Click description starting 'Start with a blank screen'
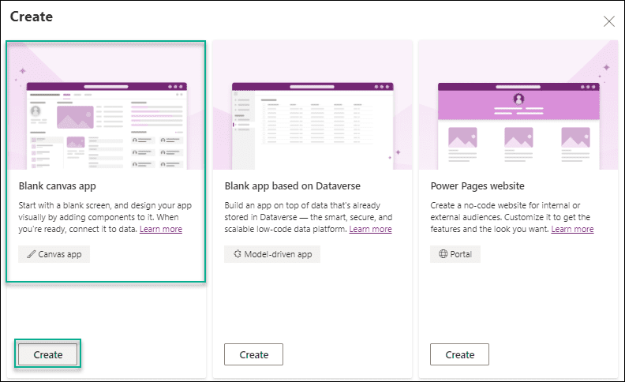 (x=105, y=217)
